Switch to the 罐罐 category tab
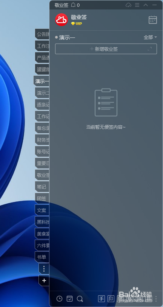The width and height of the screenshot is (163, 307). pyautogui.click(x=42, y=70)
